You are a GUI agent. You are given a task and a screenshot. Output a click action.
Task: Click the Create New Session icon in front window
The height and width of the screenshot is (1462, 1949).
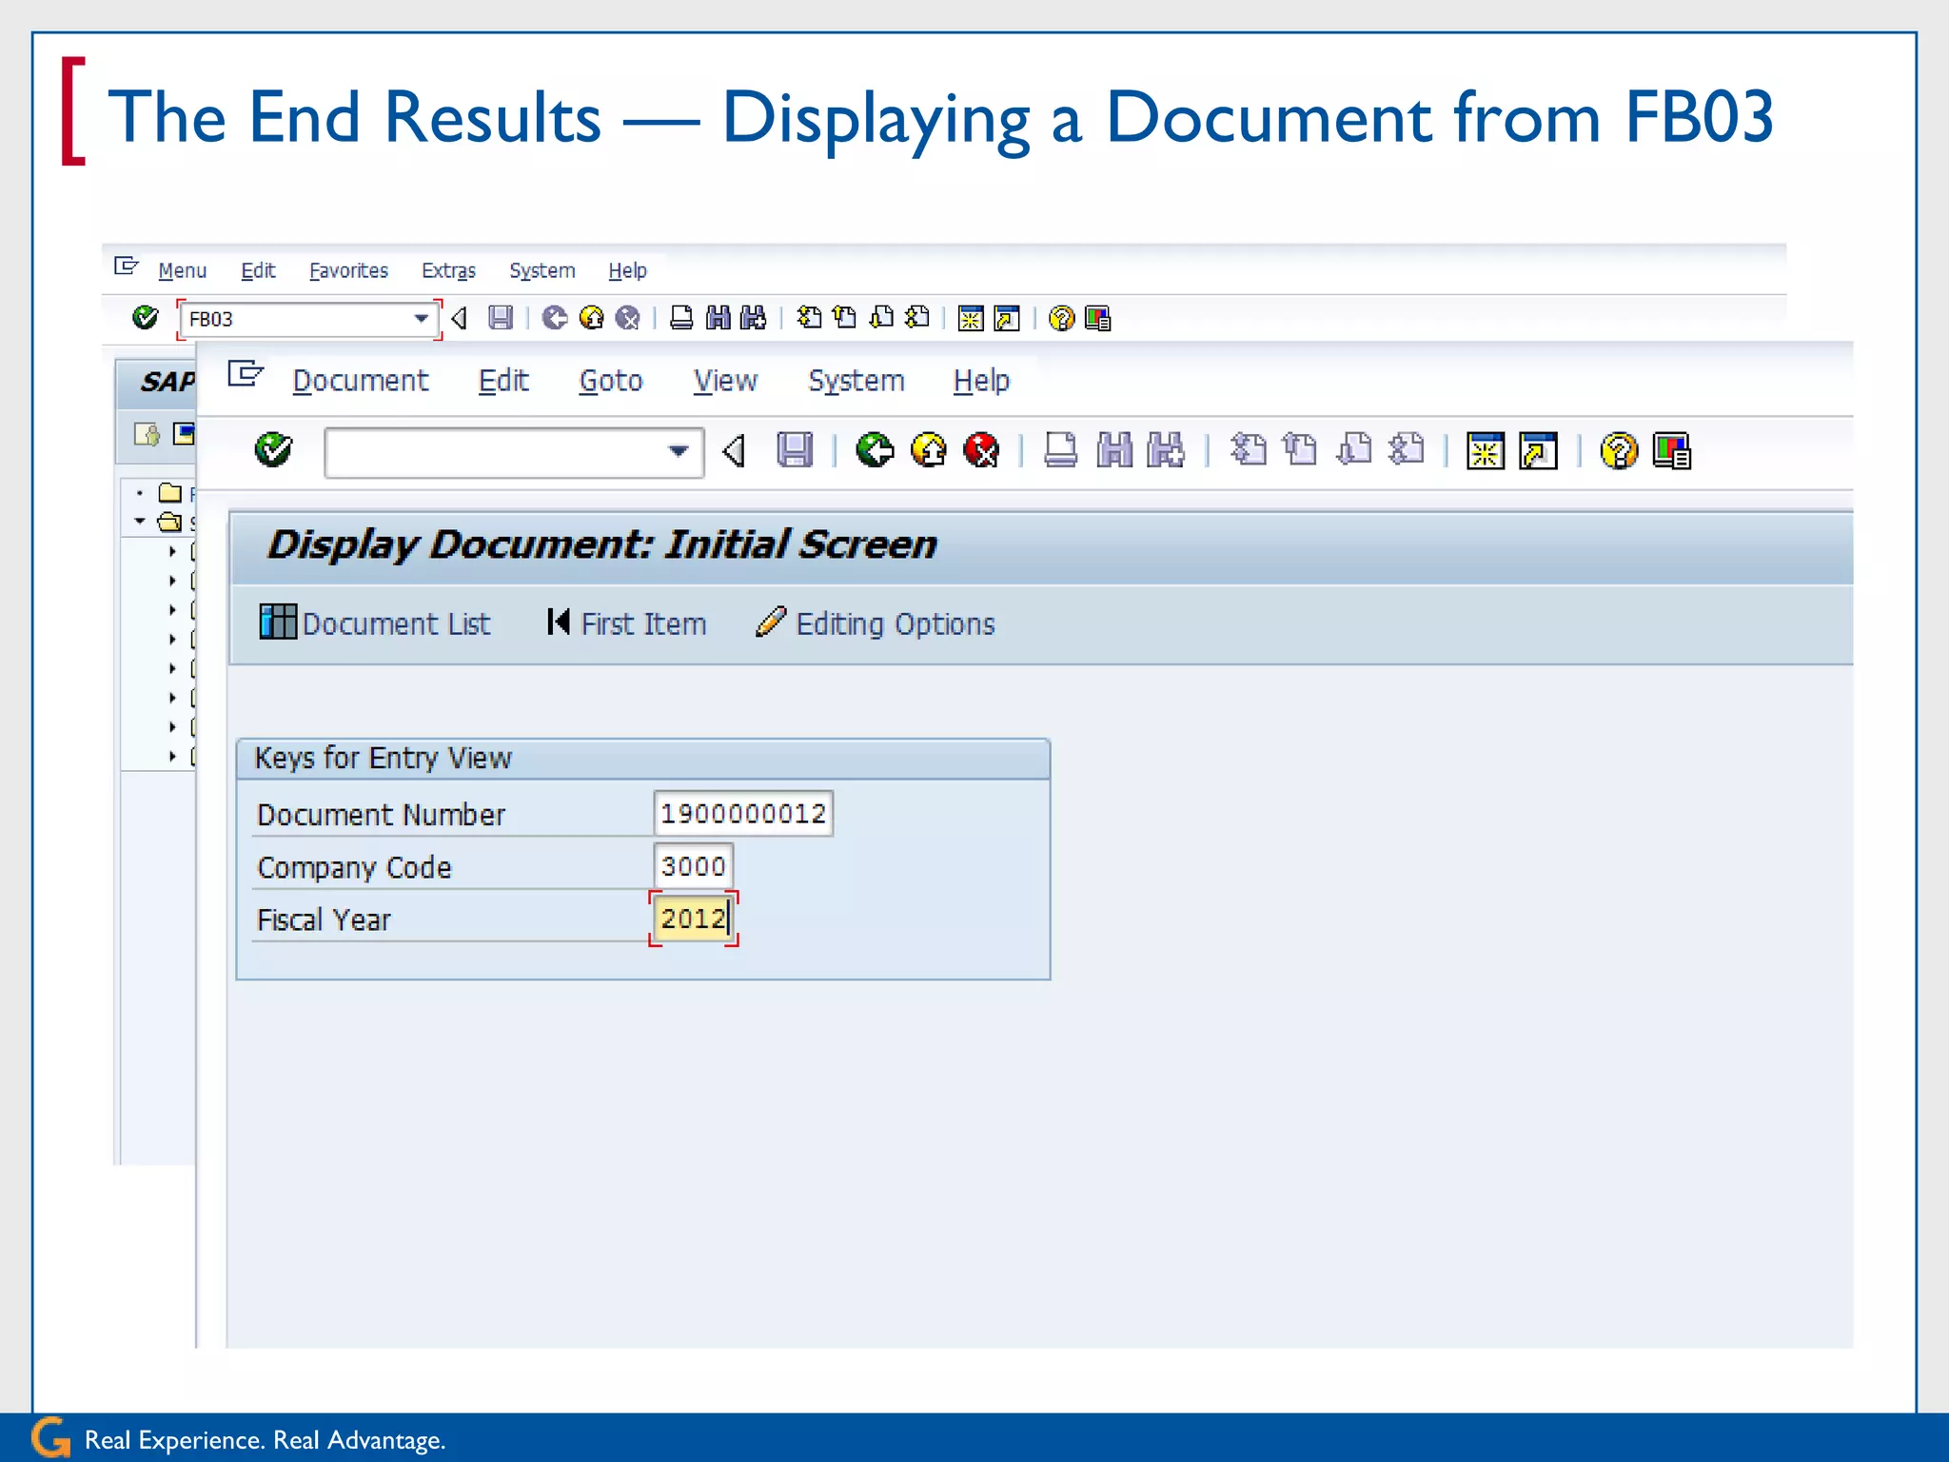(1485, 450)
